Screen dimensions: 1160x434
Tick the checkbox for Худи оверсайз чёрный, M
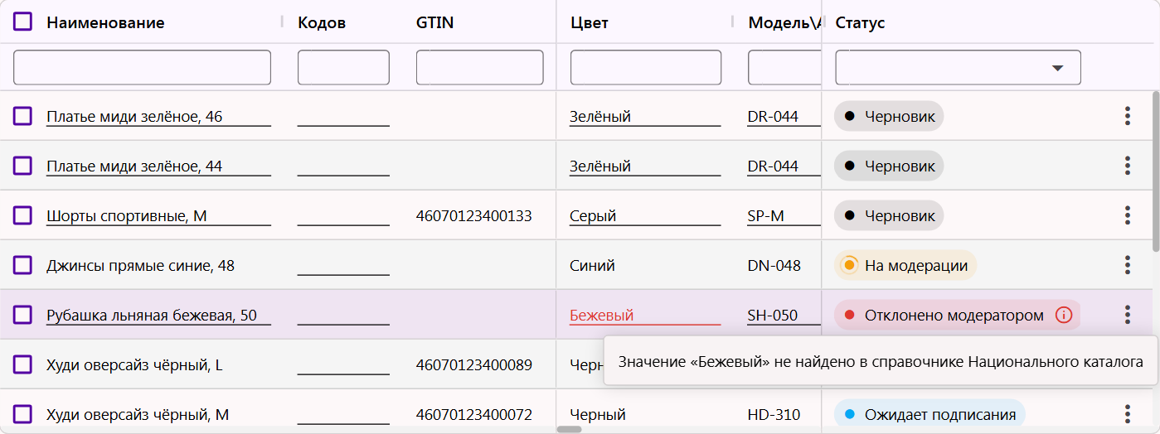22,414
